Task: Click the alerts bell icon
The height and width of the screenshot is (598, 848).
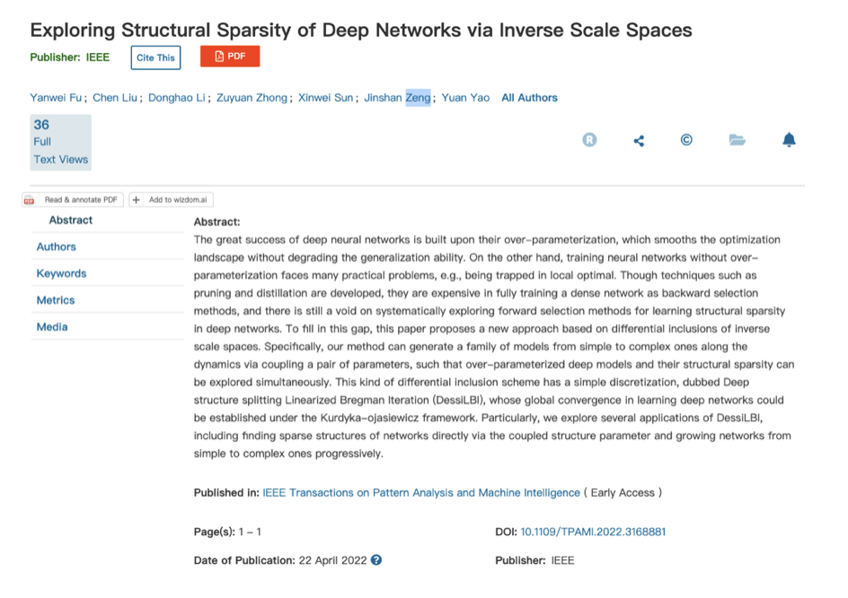Action: coord(789,140)
